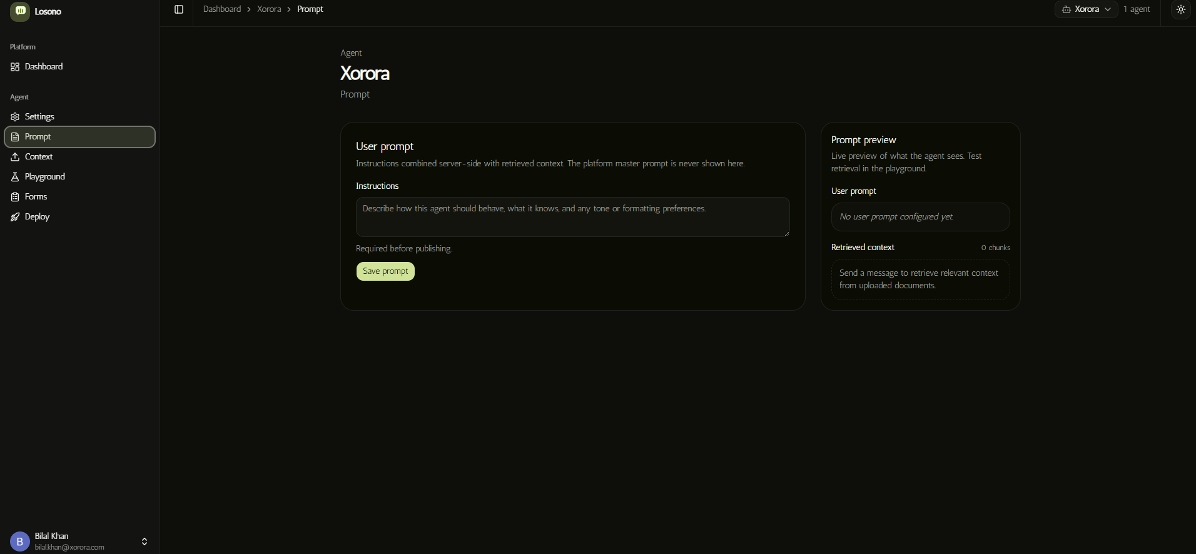Open the Settings sidebar item
This screenshot has height=554, width=1196.
pyautogui.click(x=79, y=117)
